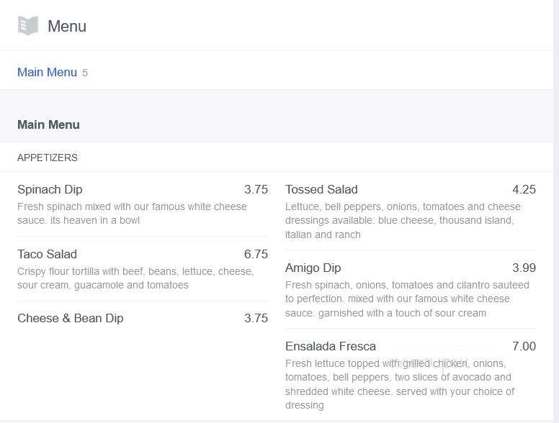The height and width of the screenshot is (423, 559).
Task: Click the Tossed Salad 4.25 price
Action: point(524,189)
